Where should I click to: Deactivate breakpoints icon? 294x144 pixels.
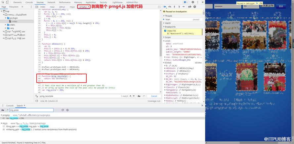pos(190,7)
